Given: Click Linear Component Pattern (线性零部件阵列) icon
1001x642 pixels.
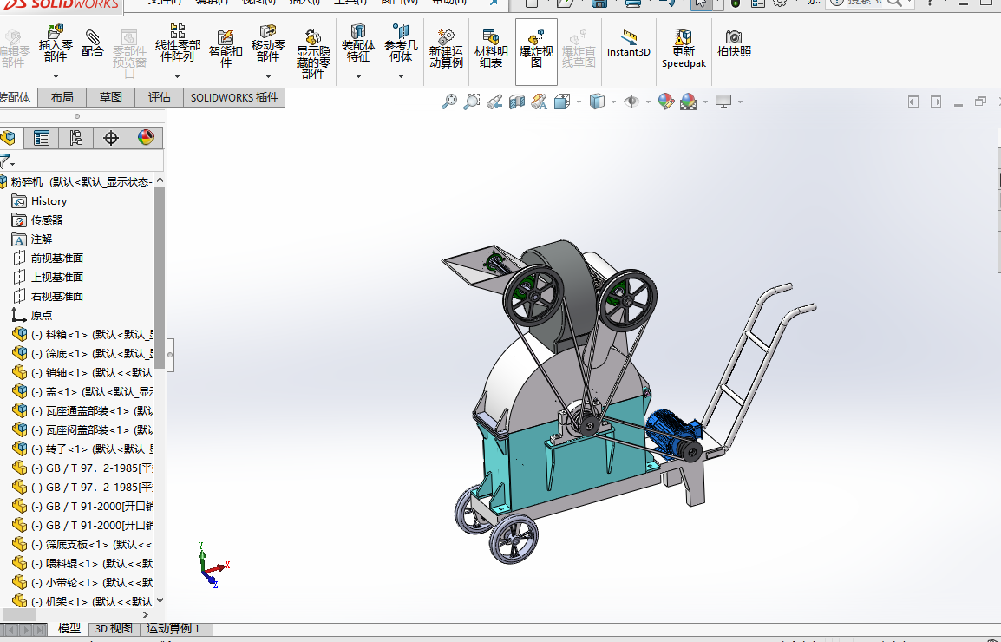Looking at the screenshot, I should tap(178, 43).
